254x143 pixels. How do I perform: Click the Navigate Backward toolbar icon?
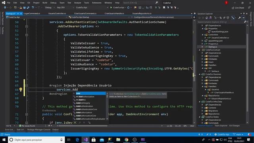[5, 8]
